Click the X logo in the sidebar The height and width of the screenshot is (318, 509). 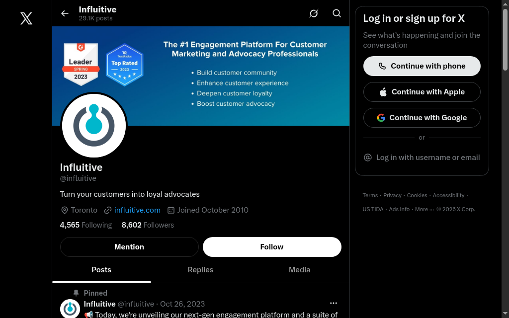tap(26, 18)
